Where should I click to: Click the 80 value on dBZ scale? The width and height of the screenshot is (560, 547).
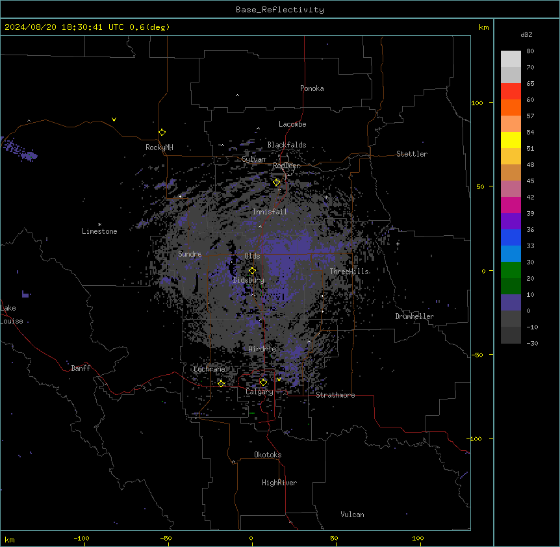[530, 51]
